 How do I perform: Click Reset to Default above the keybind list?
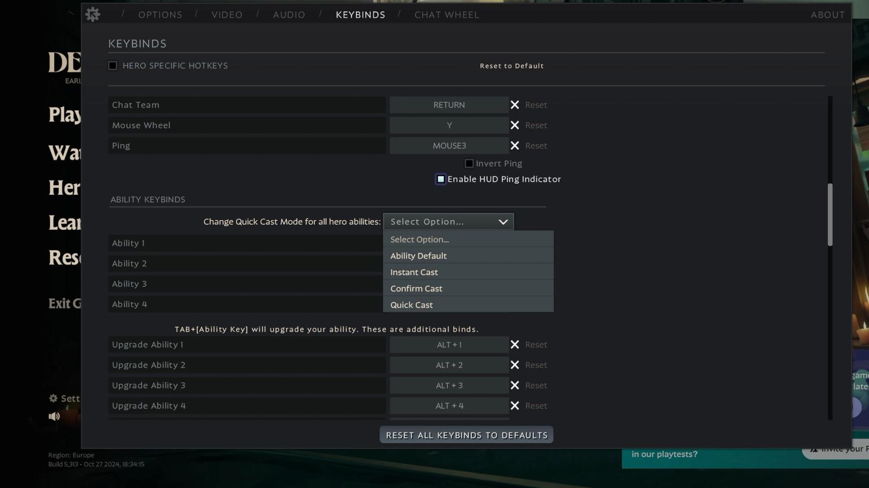pos(511,66)
